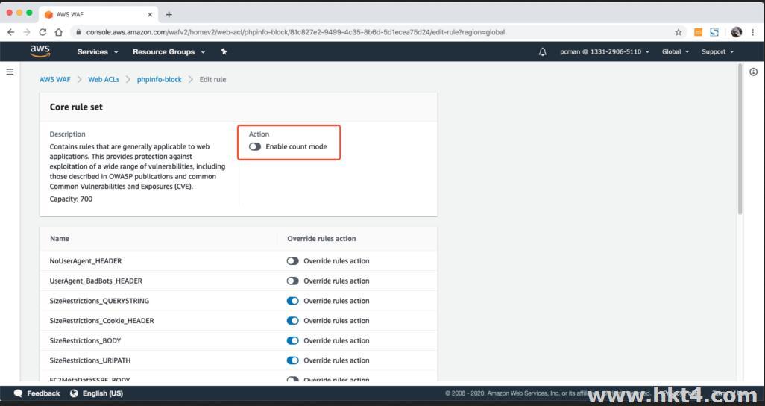The image size is (765, 406).
Task: Open the Chrome profile avatar
Action: point(736,32)
